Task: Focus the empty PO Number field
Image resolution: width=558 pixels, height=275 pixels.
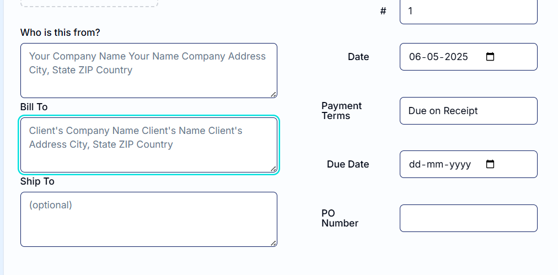Action: pos(468,218)
